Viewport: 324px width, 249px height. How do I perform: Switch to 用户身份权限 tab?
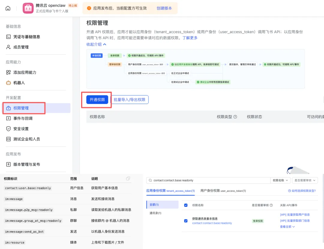(x=223, y=191)
